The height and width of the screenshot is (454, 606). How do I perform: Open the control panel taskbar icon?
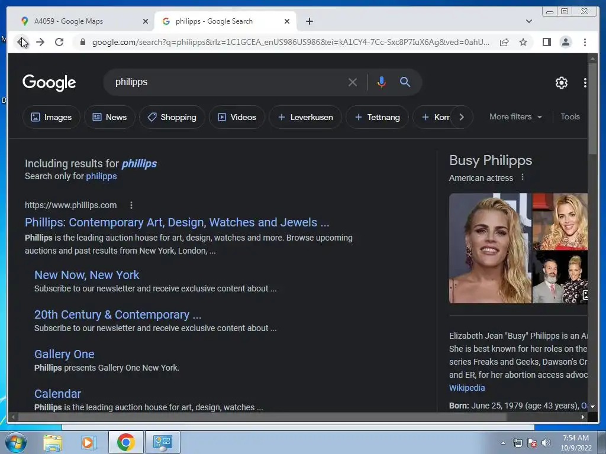pyautogui.click(x=162, y=442)
